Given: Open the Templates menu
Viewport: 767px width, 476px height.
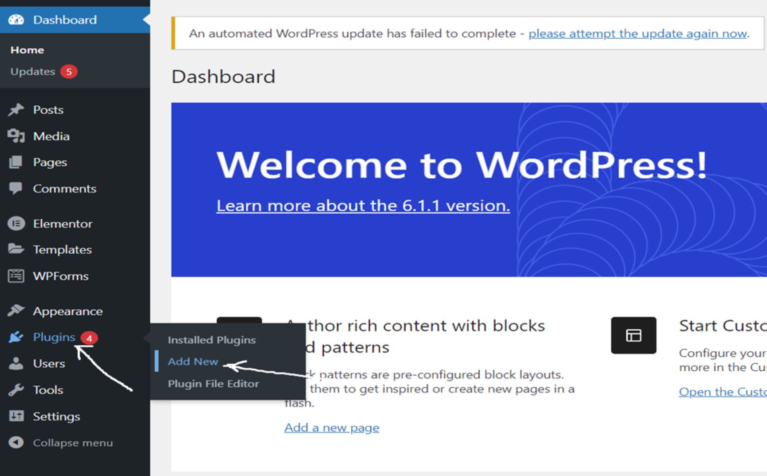Looking at the screenshot, I should (75, 249).
